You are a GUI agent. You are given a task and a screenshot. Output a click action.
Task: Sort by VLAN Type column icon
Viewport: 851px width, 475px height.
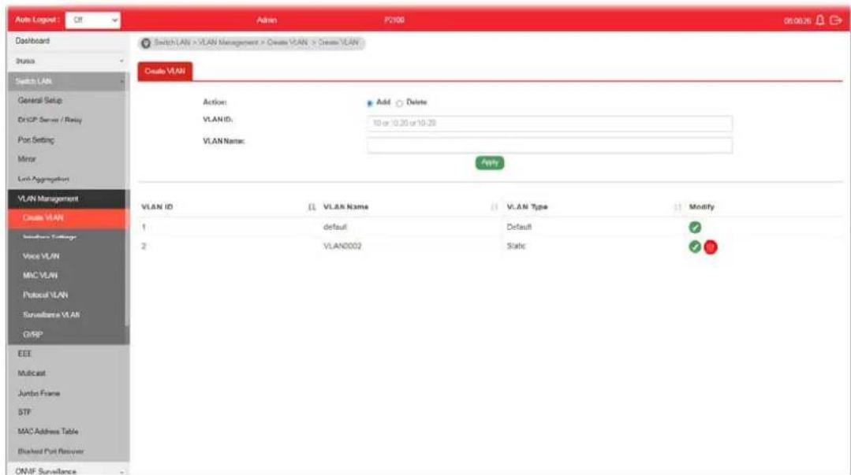[x=677, y=207]
